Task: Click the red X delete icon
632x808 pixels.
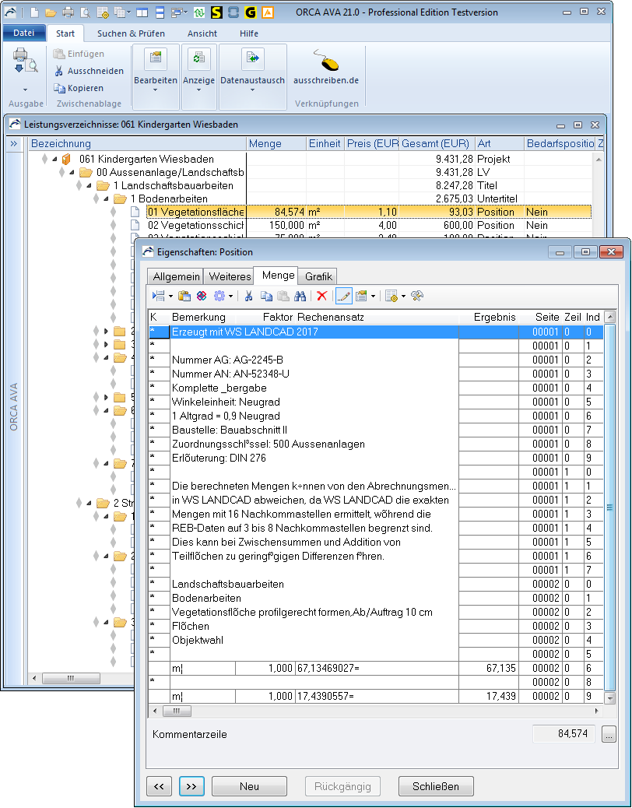Action: pos(321,296)
